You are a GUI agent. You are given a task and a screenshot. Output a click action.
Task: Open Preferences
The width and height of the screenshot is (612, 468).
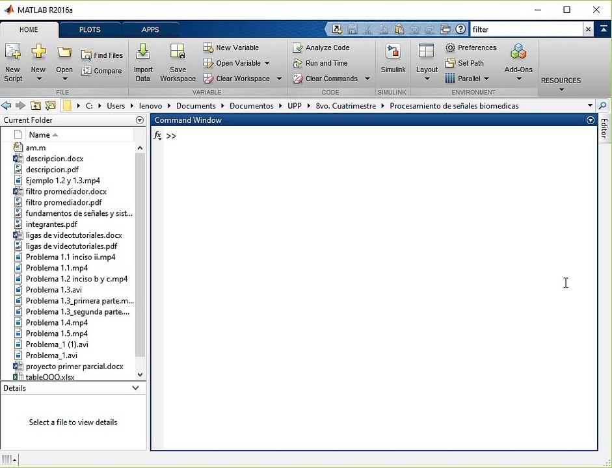coord(471,47)
